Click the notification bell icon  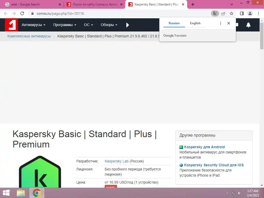point(248,25)
